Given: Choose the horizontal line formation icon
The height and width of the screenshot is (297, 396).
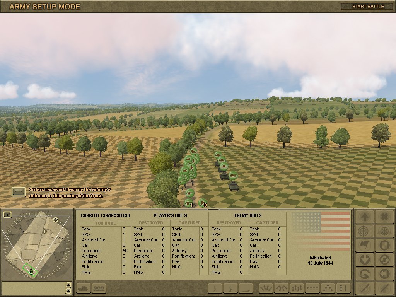Looking at the screenshot, I should [312, 288].
